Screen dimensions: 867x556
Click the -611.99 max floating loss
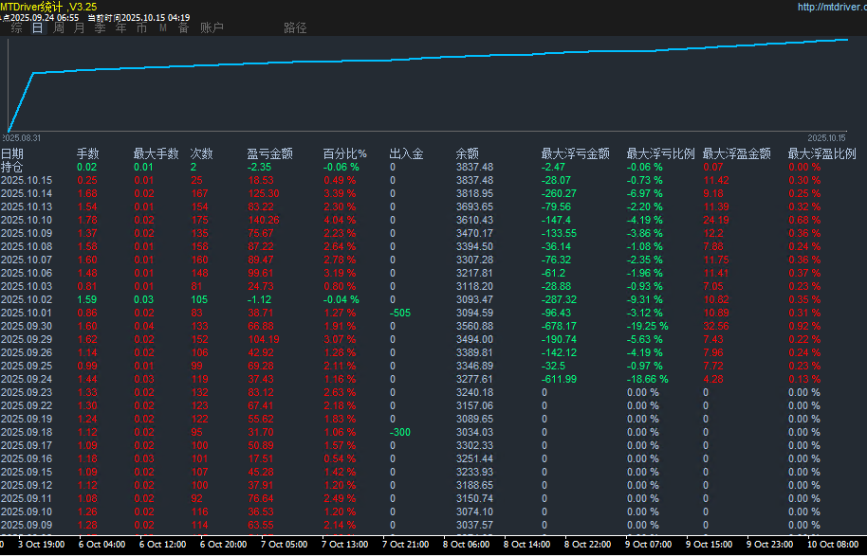coord(559,379)
